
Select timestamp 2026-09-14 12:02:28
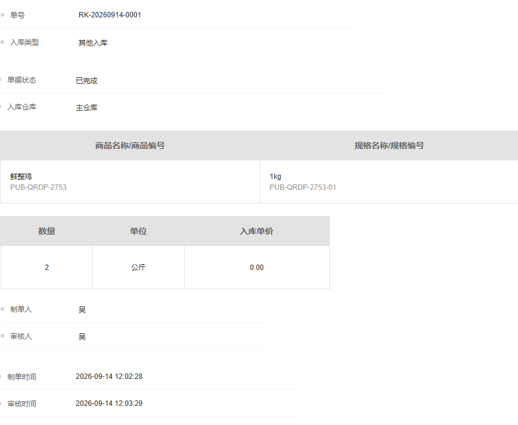tap(109, 376)
